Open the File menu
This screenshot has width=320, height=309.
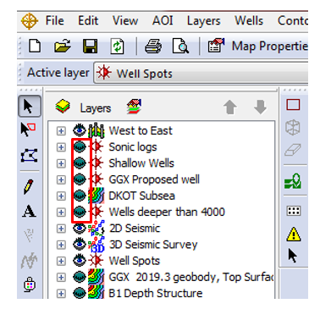pos(55,21)
